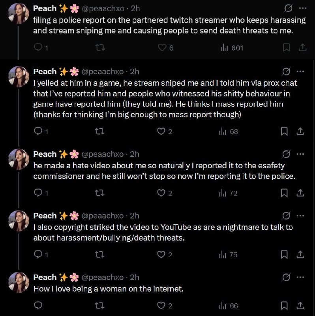This screenshot has height=316, width=315.
Task: Open more options on the first tweet
Action: pos(302,8)
